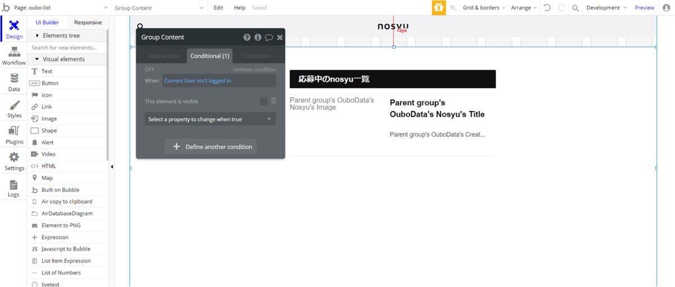Select the nosyu header text on canvas
Viewport: 675px width, 287px height.
tap(393, 26)
